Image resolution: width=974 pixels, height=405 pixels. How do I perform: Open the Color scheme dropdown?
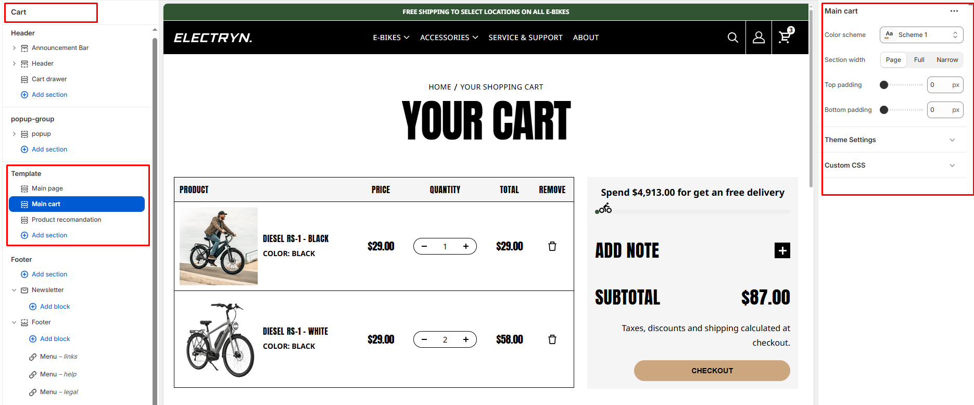pyautogui.click(x=921, y=35)
